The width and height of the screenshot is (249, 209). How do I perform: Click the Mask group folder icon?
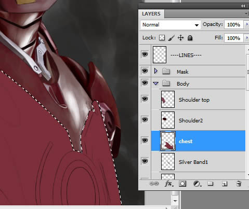[x=166, y=71]
